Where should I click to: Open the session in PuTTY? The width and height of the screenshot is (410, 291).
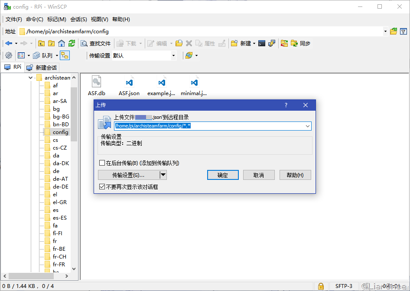click(272, 43)
